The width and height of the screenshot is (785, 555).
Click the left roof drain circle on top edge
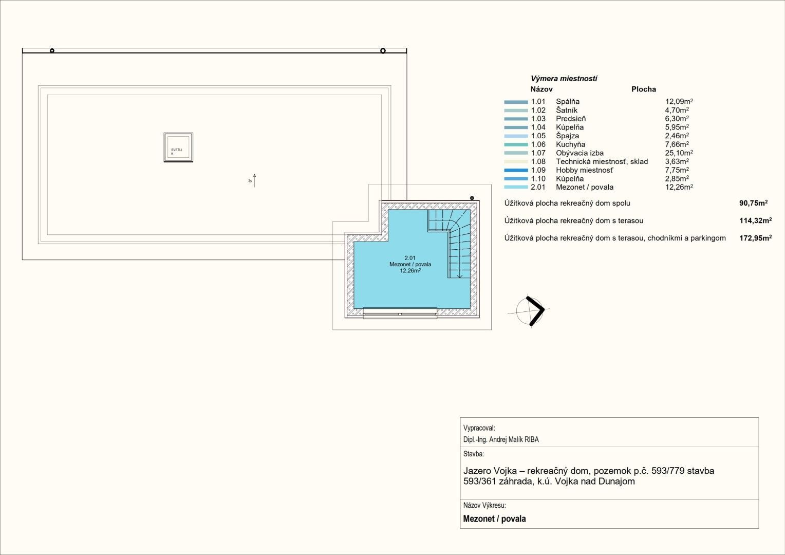point(52,50)
